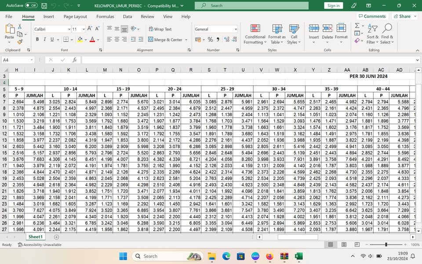Click the Sign in button
This screenshot has width=422, height=264.
point(334,6)
